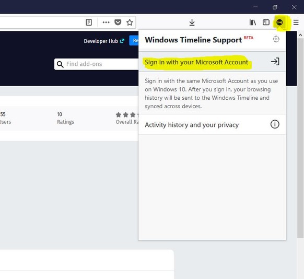Open page actions three-dot menu
Screen dimensions: 304x279
tap(106, 22)
